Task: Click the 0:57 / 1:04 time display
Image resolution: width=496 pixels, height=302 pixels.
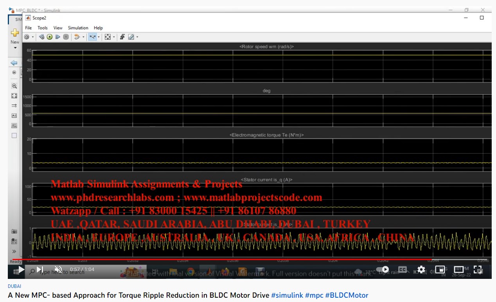Action: click(82, 269)
